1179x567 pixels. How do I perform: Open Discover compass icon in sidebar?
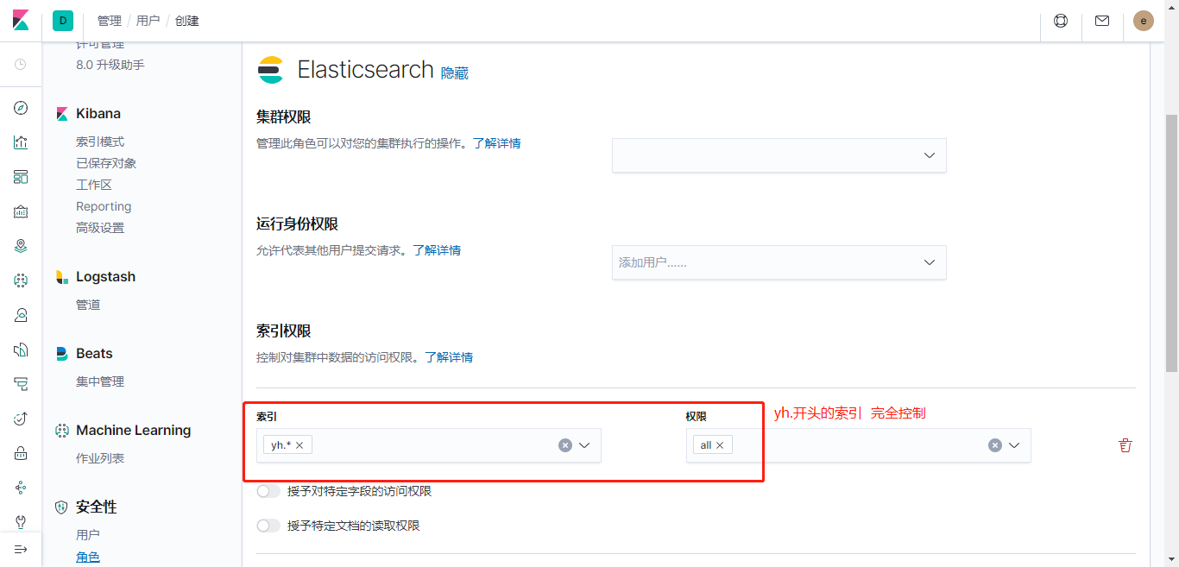click(21, 108)
